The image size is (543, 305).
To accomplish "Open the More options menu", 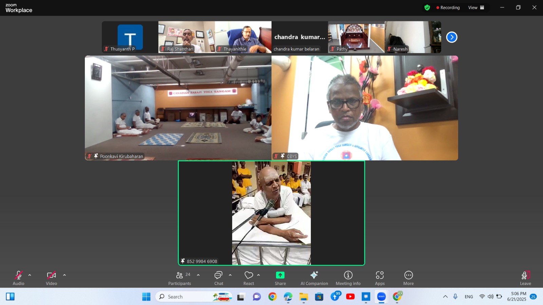I will (x=408, y=278).
